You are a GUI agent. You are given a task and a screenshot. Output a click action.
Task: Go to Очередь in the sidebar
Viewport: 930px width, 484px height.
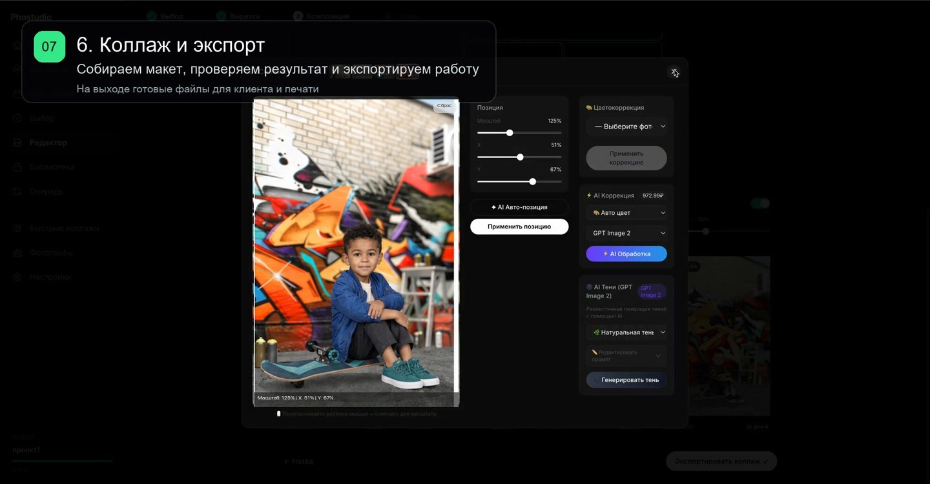(46, 191)
